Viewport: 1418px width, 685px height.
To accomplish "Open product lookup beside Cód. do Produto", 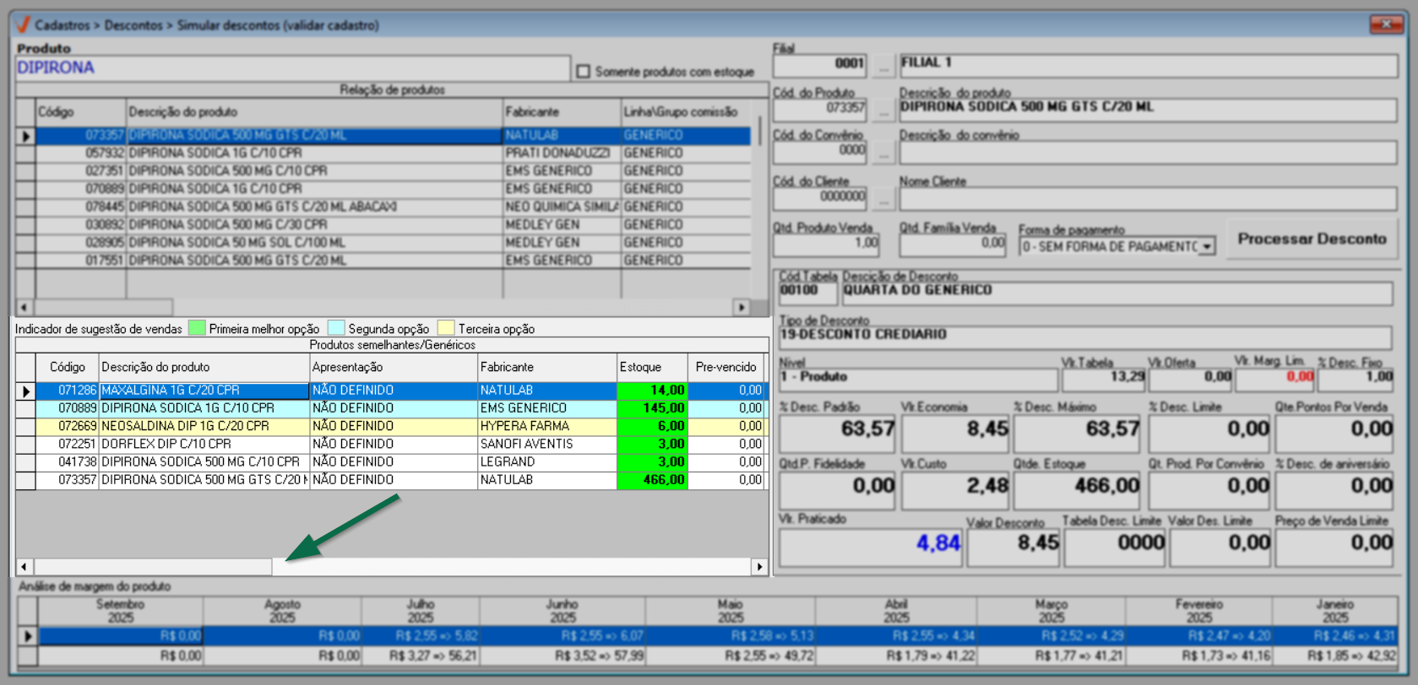I will [x=883, y=110].
